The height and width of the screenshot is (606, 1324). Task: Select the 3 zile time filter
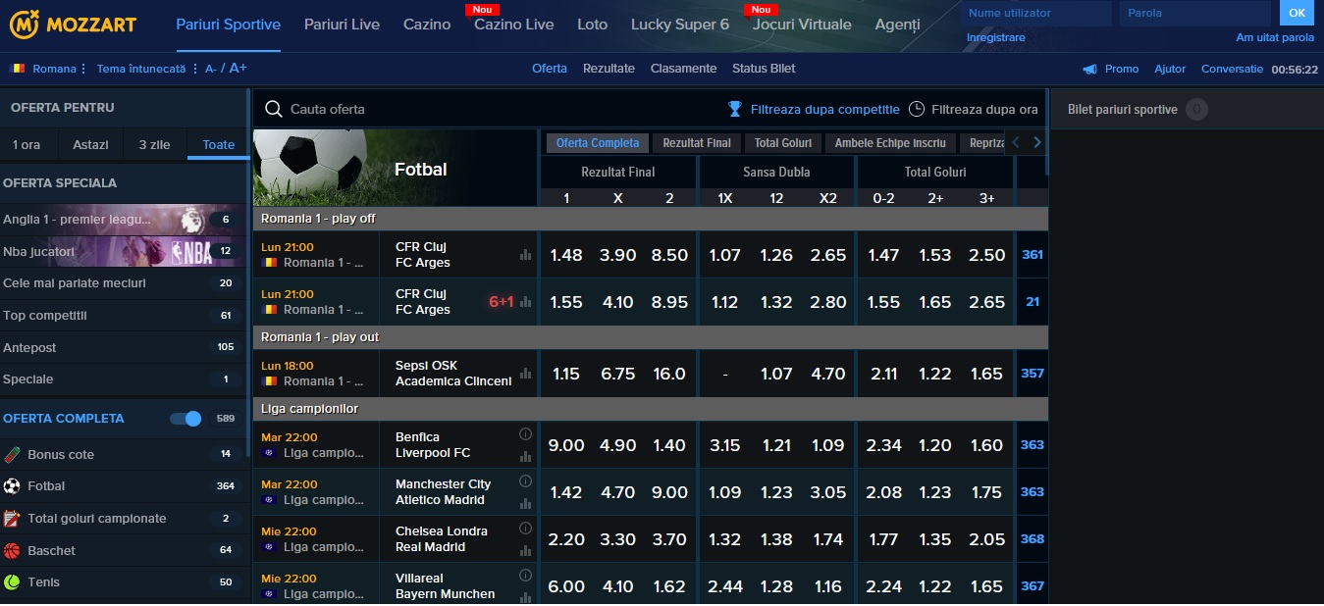pos(154,144)
